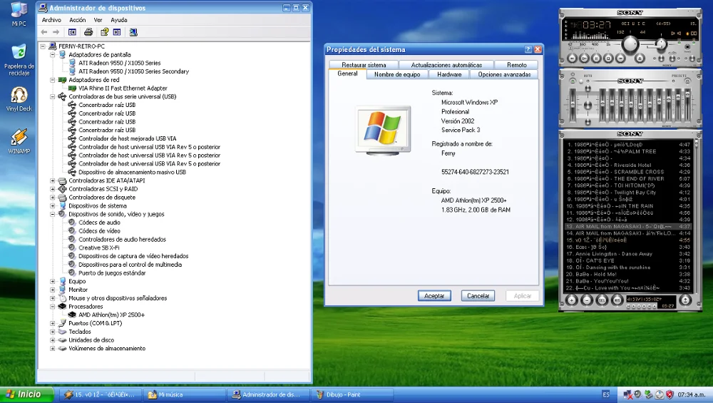The image size is (713, 403).
Task: Click Winamp previous track button
Action: (573, 58)
